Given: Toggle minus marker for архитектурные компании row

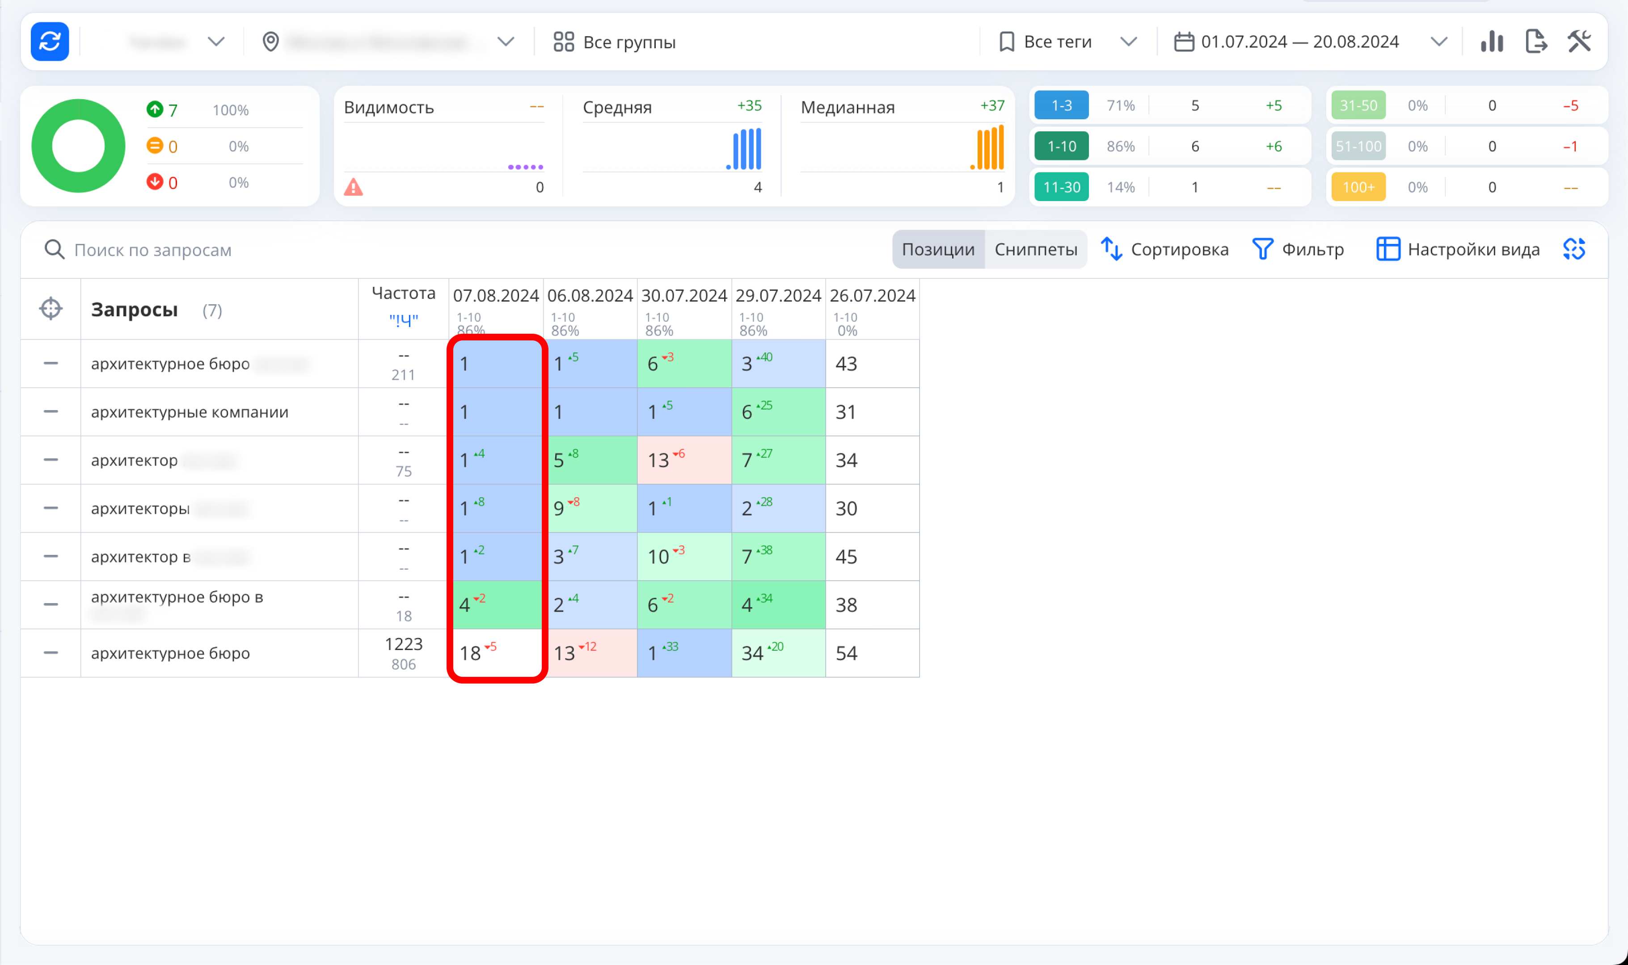Looking at the screenshot, I should tap(51, 411).
